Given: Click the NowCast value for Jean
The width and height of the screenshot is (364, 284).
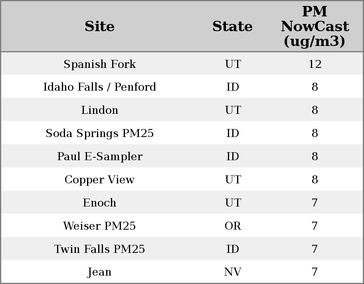Looking at the screenshot, I should click(315, 272).
